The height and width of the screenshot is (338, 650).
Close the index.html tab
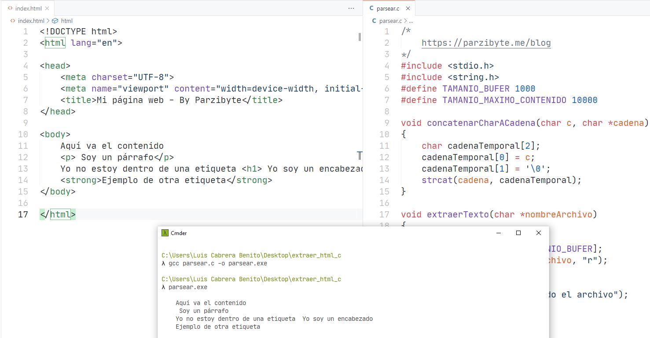click(48, 8)
